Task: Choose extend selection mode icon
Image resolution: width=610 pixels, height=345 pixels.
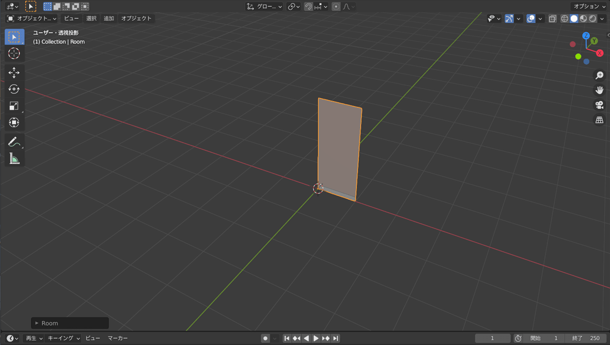Action: (x=57, y=6)
